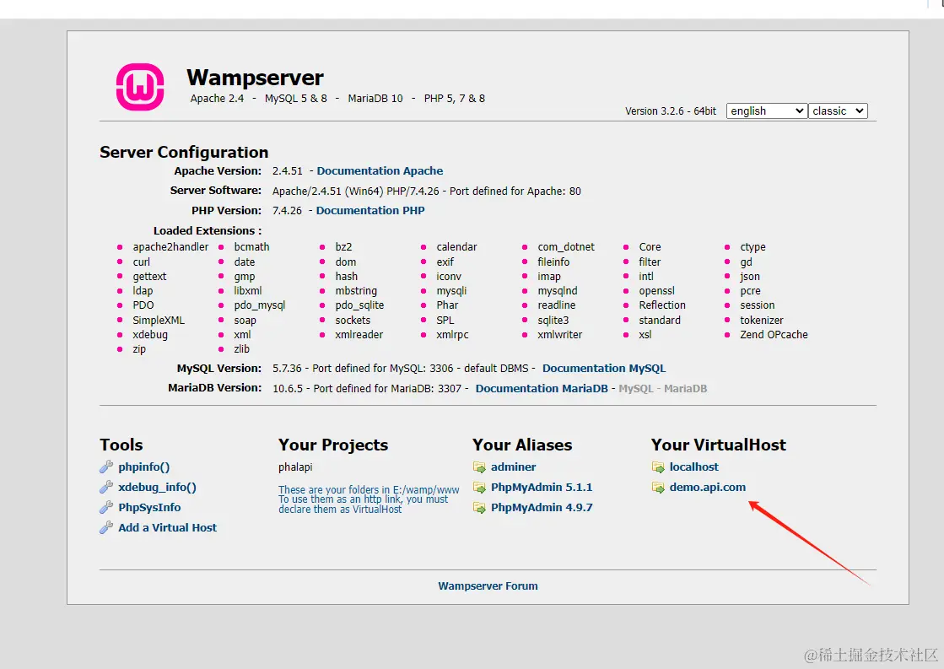Open the Documentation PHP link
The height and width of the screenshot is (669, 944).
(x=370, y=211)
